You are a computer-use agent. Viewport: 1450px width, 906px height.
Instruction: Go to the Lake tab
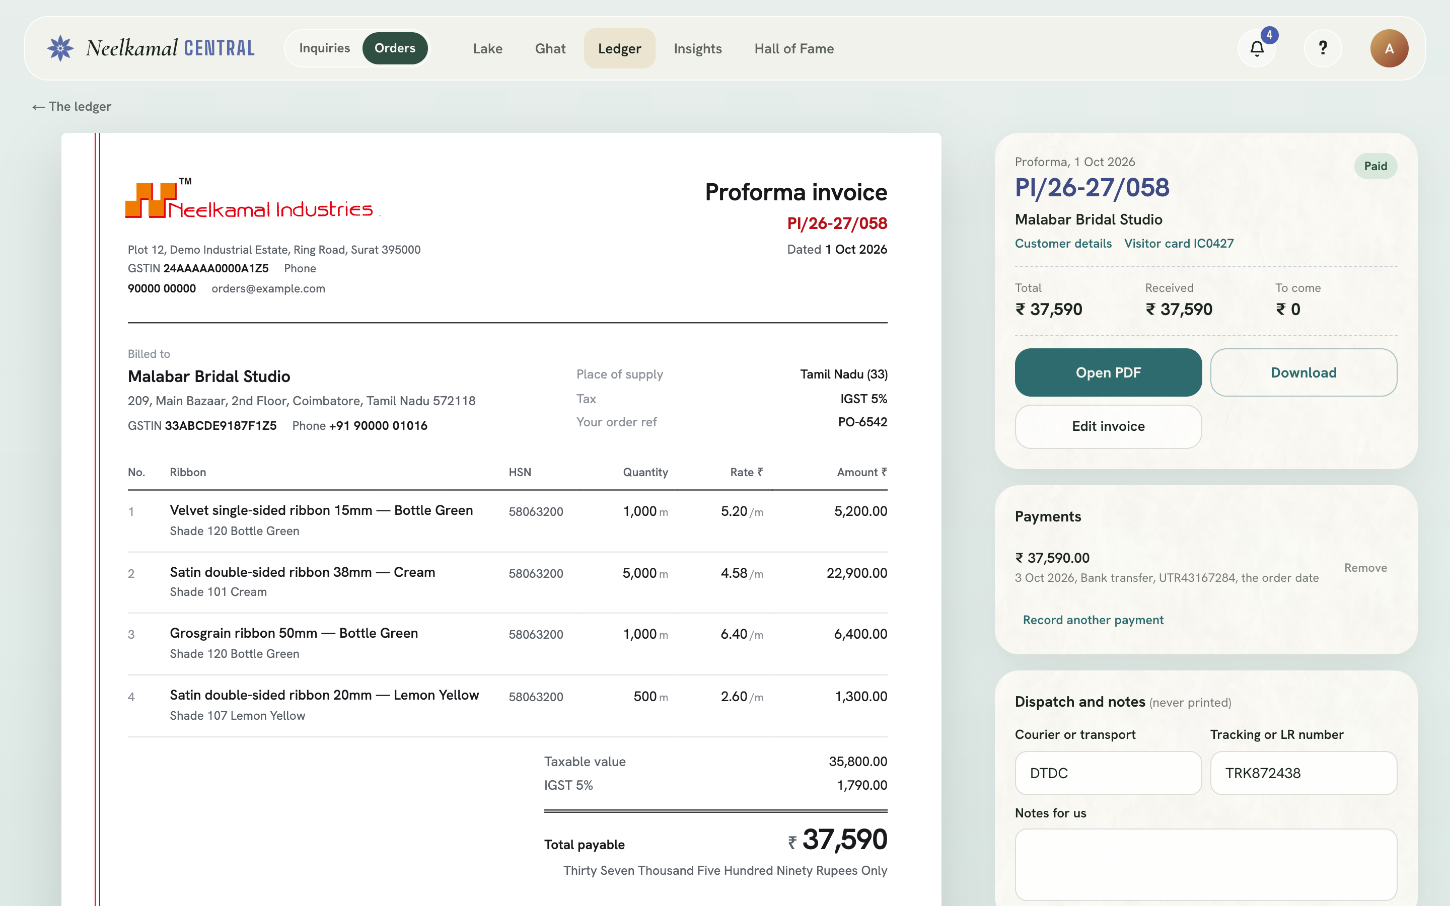tap(487, 48)
